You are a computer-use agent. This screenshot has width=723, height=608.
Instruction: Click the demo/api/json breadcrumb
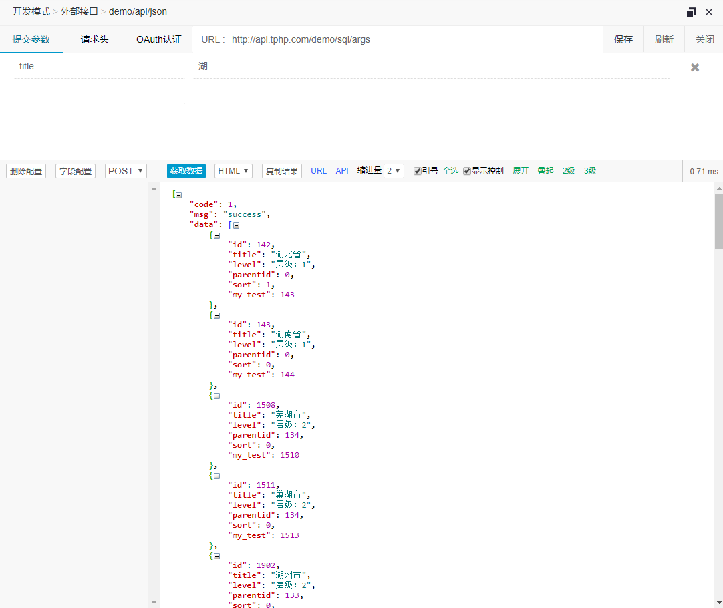click(138, 11)
